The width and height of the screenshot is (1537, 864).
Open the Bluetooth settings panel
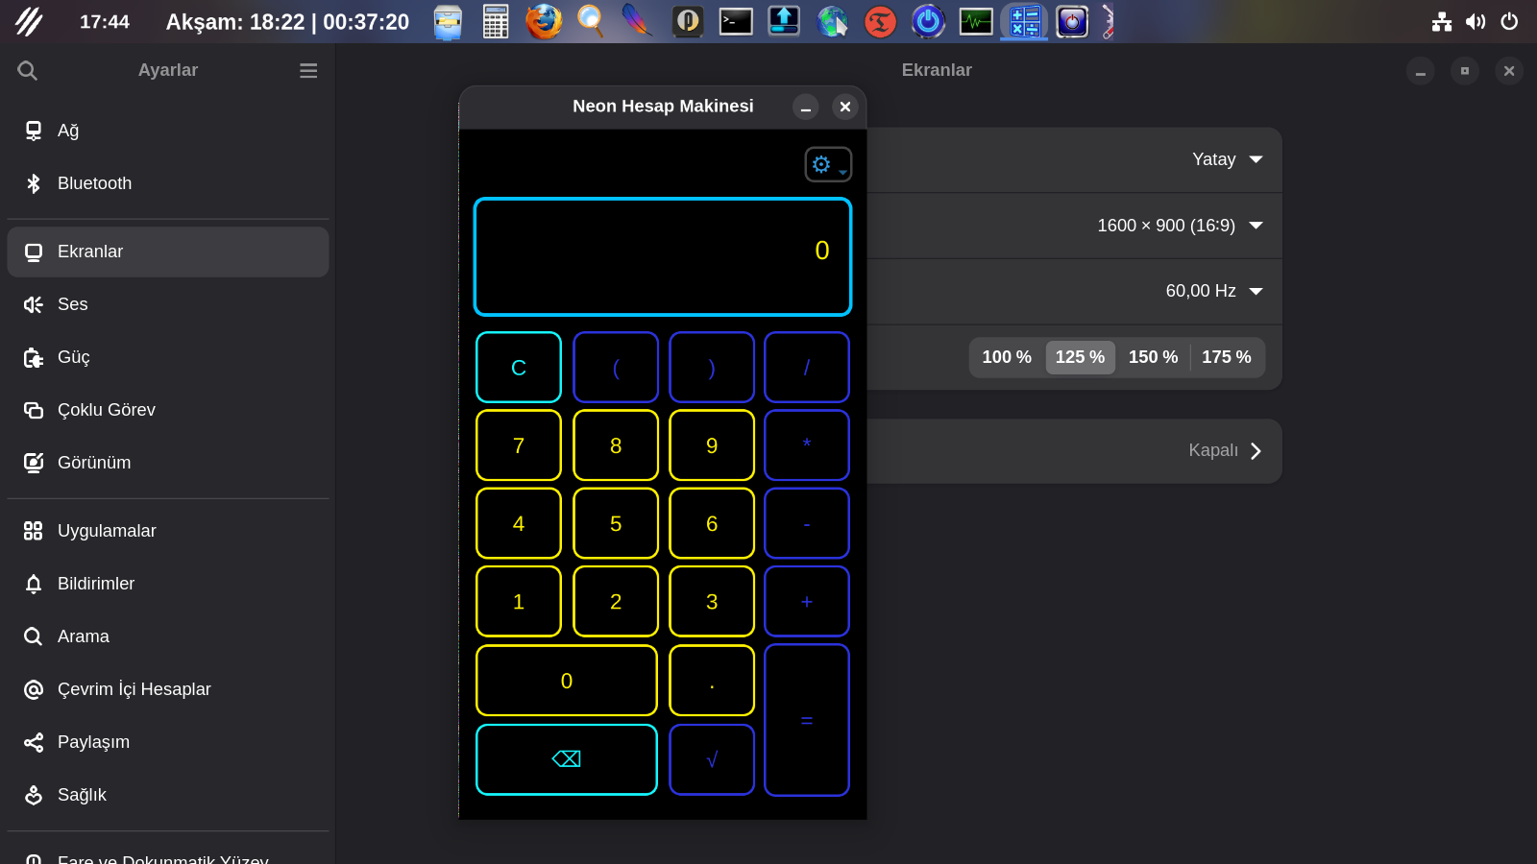click(x=94, y=183)
